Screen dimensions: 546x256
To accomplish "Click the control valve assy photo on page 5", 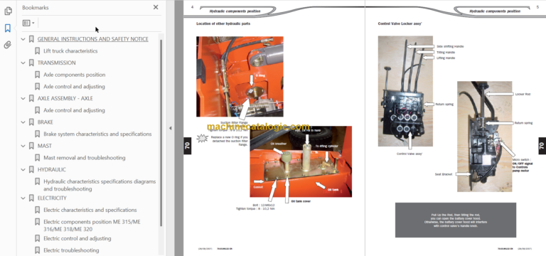I will click(x=405, y=91).
